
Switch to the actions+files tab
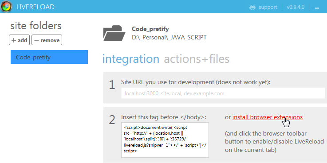pos(197,59)
